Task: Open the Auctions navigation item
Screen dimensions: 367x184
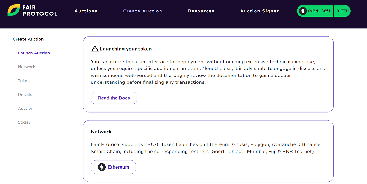Action: [x=86, y=11]
